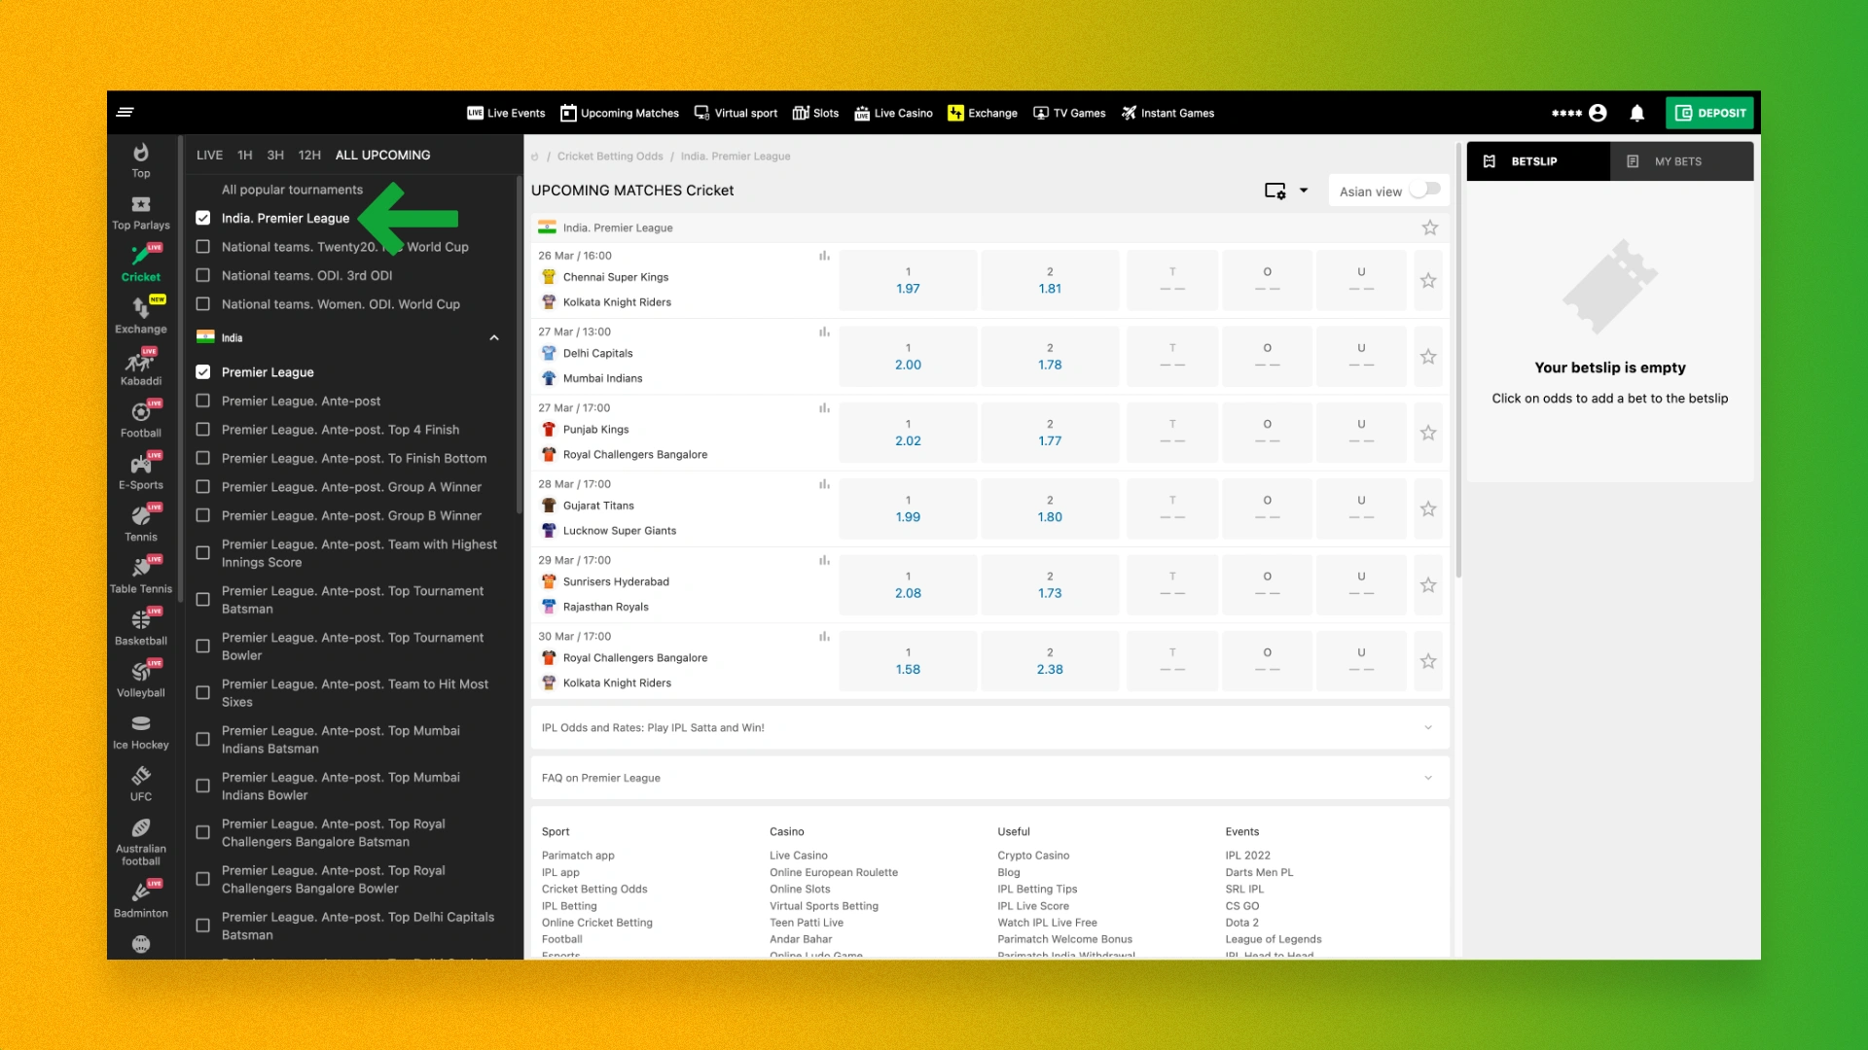Select the 12H time filter

coord(309,155)
